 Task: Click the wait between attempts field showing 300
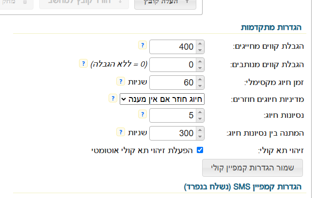[x=173, y=133]
